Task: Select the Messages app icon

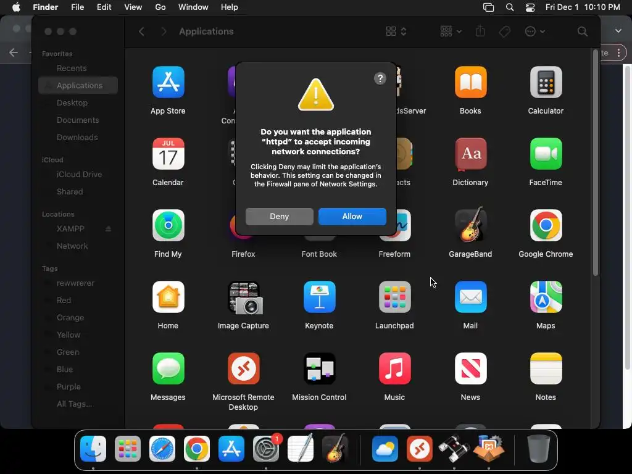Action: [x=168, y=368]
